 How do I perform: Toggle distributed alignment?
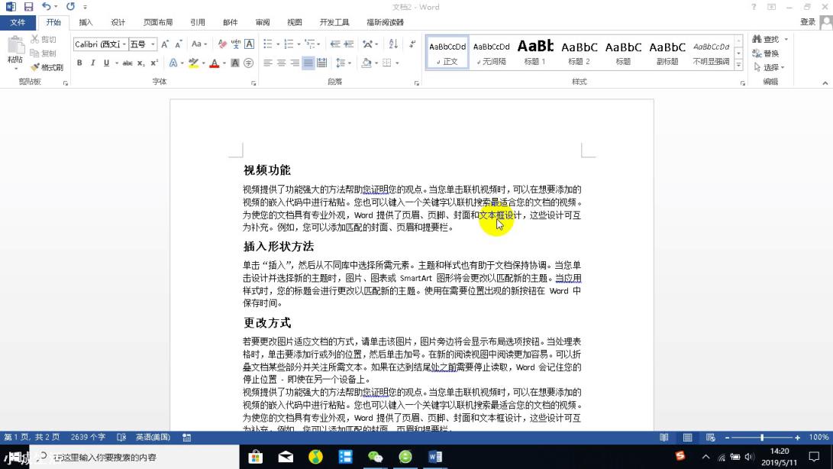click(x=322, y=63)
